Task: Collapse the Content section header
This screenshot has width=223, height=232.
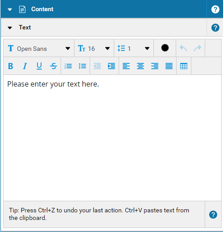Action: point(10,9)
